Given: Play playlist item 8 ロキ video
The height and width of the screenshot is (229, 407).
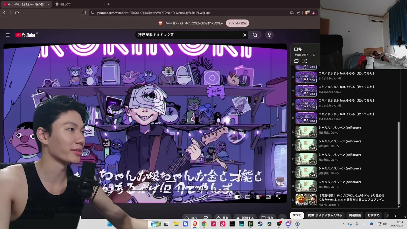Looking at the screenshot, I should (x=344, y=77).
